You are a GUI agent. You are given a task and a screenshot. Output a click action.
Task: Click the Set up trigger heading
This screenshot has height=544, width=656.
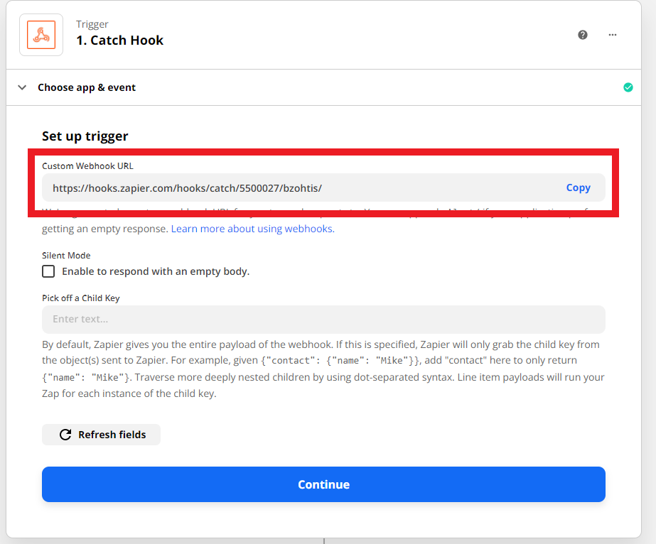pyautogui.click(x=85, y=136)
